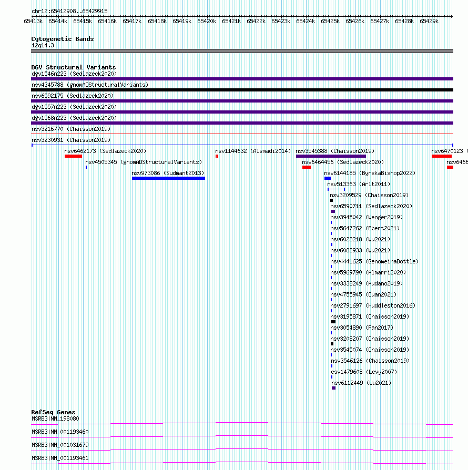
Task: Click the gray 12q14.3 cytoband bar
Action: (x=242, y=51)
